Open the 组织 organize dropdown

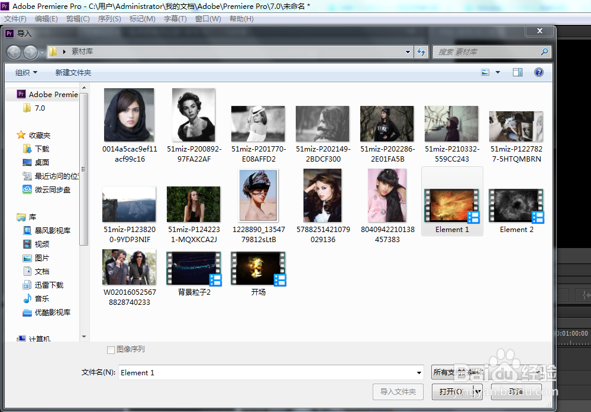click(x=26, y=72)
